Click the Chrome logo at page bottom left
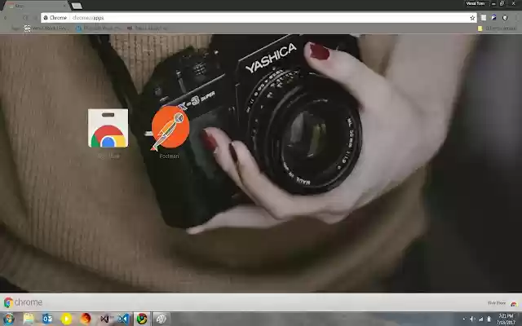Image resolution: width=522 pixels, height=326 pixels. click(x=23, y=302)
